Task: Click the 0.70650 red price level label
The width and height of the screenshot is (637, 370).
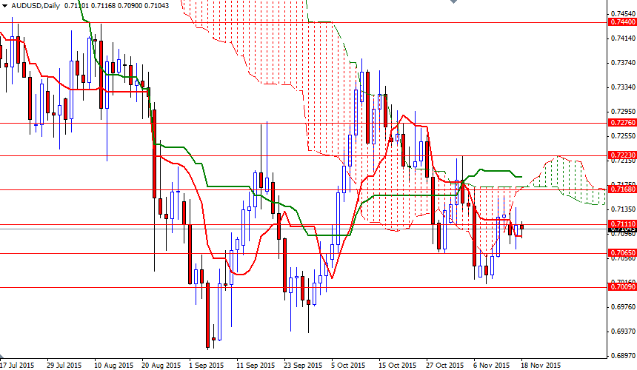Action: click(620, 252)
